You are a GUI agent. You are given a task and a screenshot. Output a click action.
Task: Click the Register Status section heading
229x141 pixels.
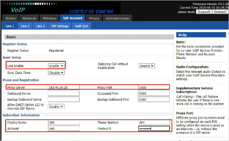(15, 44)
